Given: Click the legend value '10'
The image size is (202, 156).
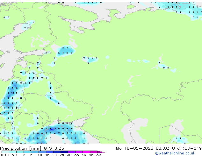Looking at the screenshot, I should click(x=40, y=155).
